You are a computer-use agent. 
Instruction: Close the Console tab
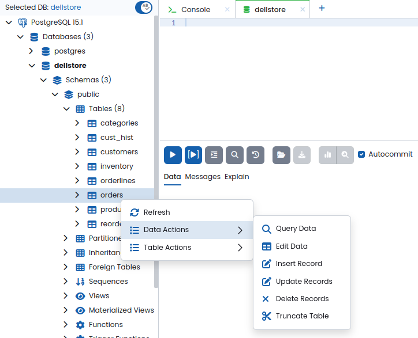[227, 10]
